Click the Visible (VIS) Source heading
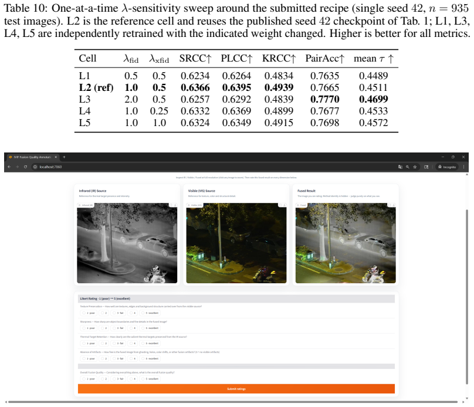The width and height of the screenshot is (474, 407). point(202,191)
